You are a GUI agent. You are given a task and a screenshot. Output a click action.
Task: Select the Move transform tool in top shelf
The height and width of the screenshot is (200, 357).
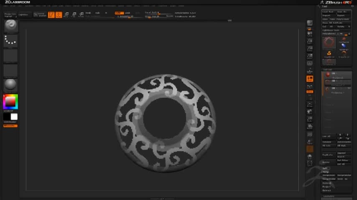tap(66, 15)
